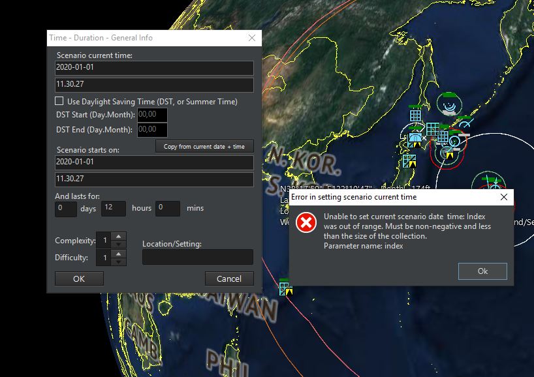Click the Complexity number field
Image resolution: width=534 pixels, height=377 pixels.
[x=104, y=240]
